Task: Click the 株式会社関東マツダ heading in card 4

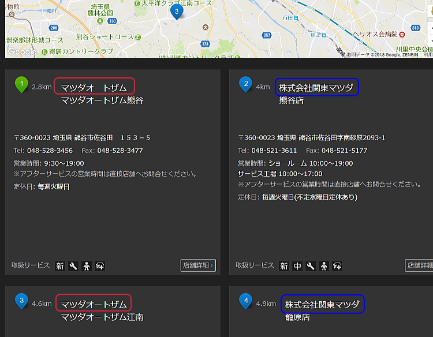Action: pos(322,305)
